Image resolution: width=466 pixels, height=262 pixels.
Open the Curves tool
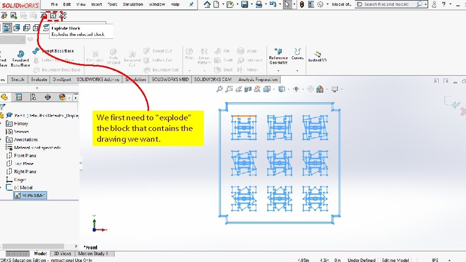[297, 54]
